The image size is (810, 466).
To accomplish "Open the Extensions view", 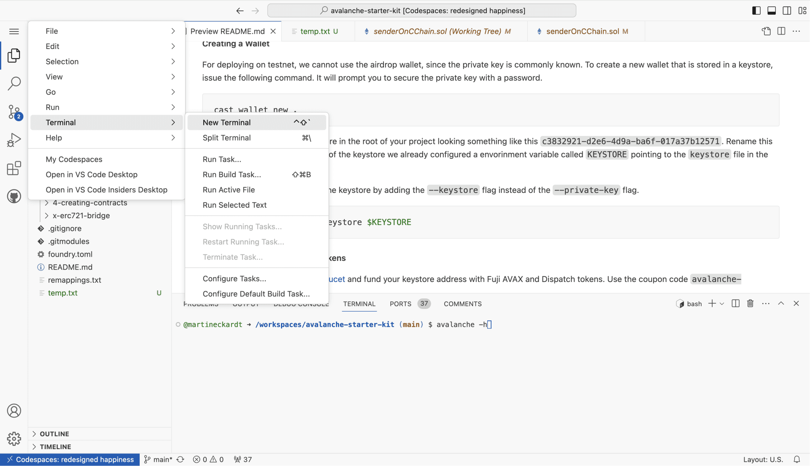I will tap(14, 168).
